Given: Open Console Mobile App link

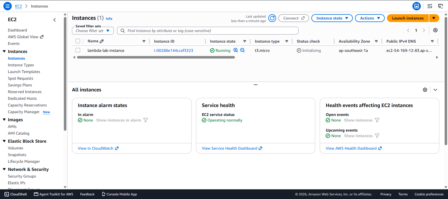Looking at the screenshot, I should coord(119,194).
